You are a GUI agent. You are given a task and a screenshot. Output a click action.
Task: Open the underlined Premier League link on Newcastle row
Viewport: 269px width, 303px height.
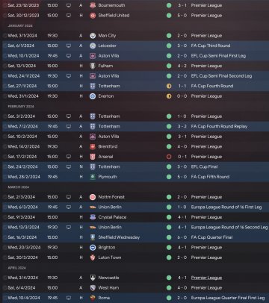pos(206,278)
